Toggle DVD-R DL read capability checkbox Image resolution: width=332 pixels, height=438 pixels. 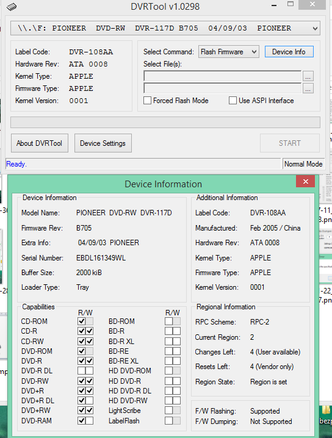click(82, 371)
